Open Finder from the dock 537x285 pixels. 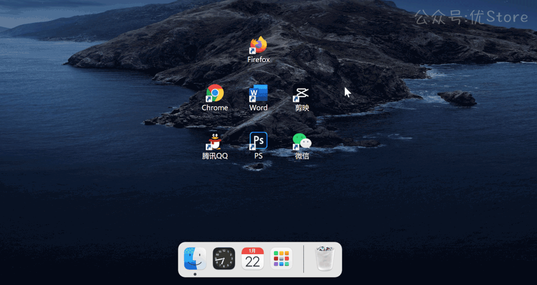pyautogui.click(x=195, y=258)
